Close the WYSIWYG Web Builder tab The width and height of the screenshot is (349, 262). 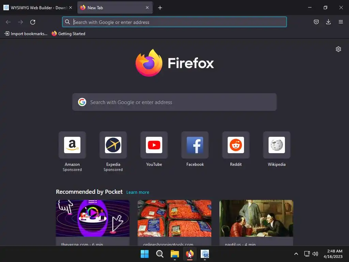coord(71,8)
